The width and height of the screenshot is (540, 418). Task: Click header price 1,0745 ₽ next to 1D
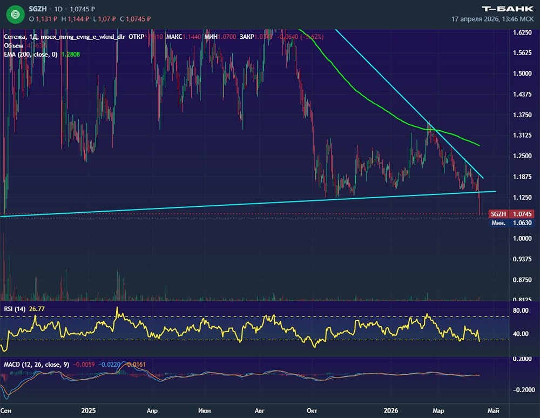click(82, 9)
